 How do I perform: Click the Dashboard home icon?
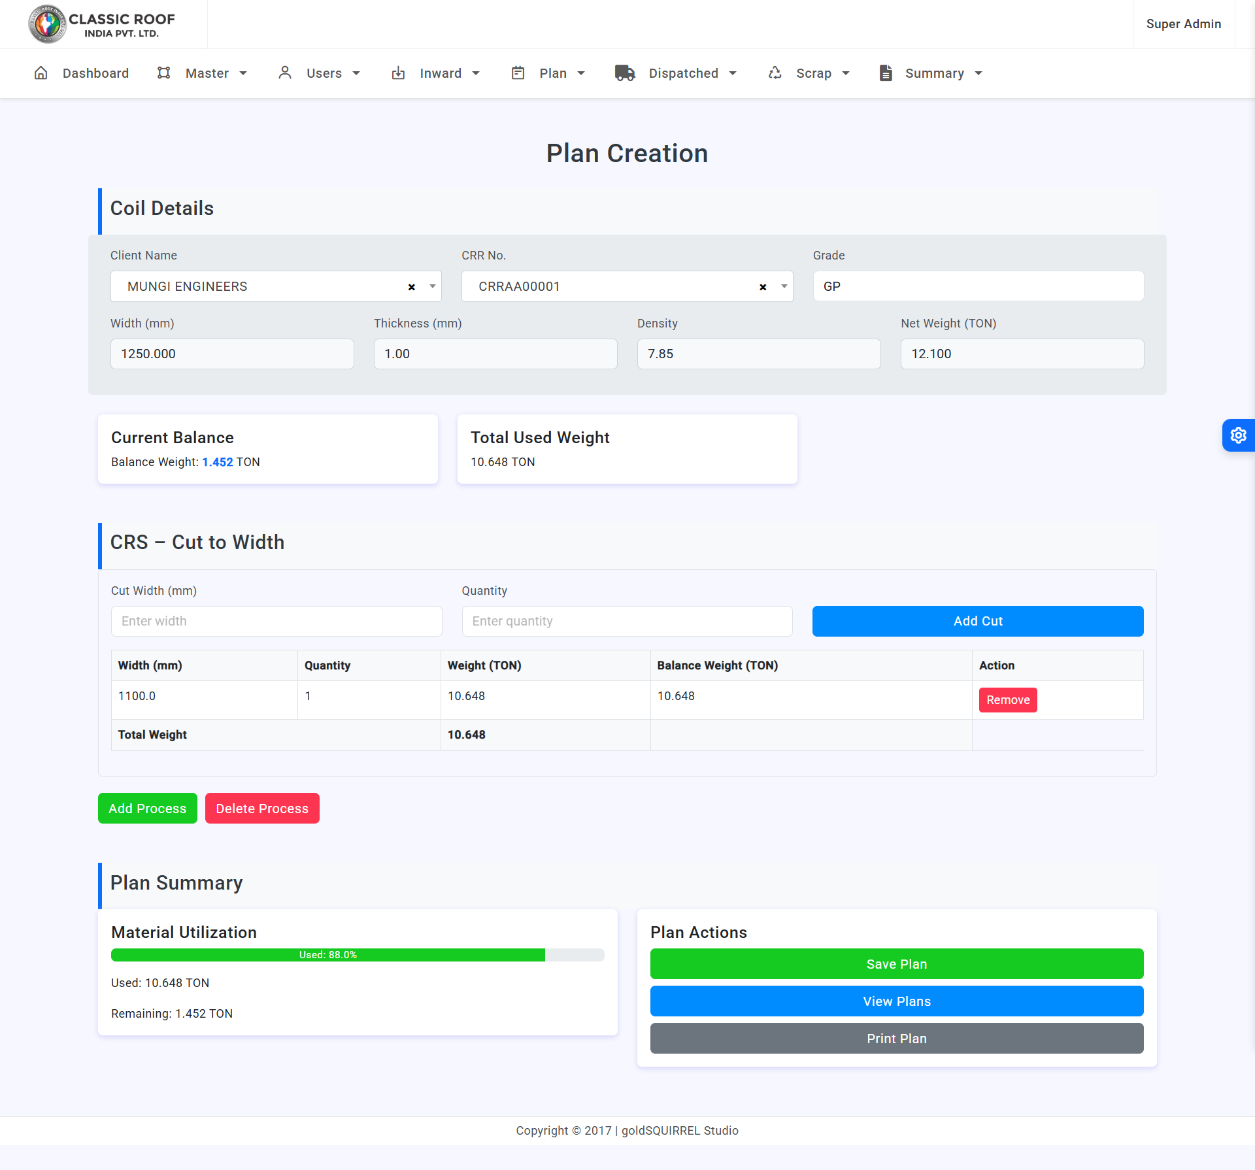(x=41, y=73)
